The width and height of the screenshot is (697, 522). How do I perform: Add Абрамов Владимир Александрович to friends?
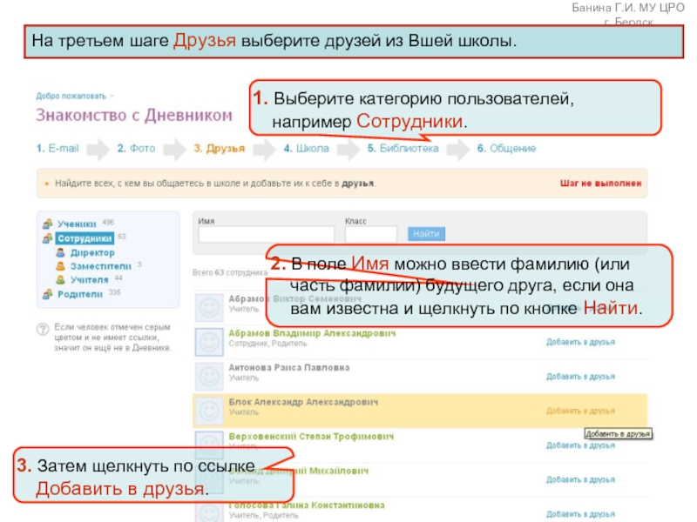(x=580, y=342)
